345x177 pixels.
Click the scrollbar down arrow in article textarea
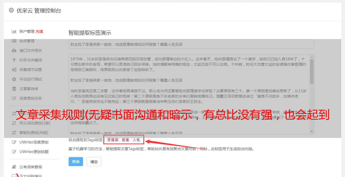(312, 132)
